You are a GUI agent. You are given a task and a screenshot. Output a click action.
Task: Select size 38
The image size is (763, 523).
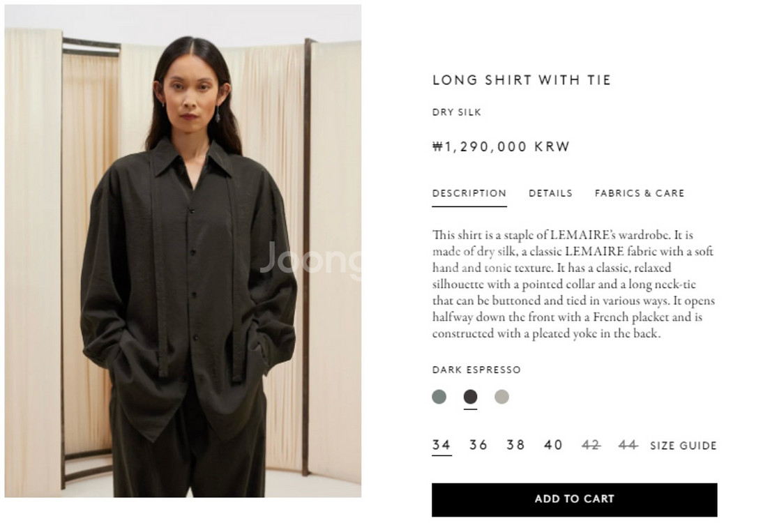coord(515,445)
